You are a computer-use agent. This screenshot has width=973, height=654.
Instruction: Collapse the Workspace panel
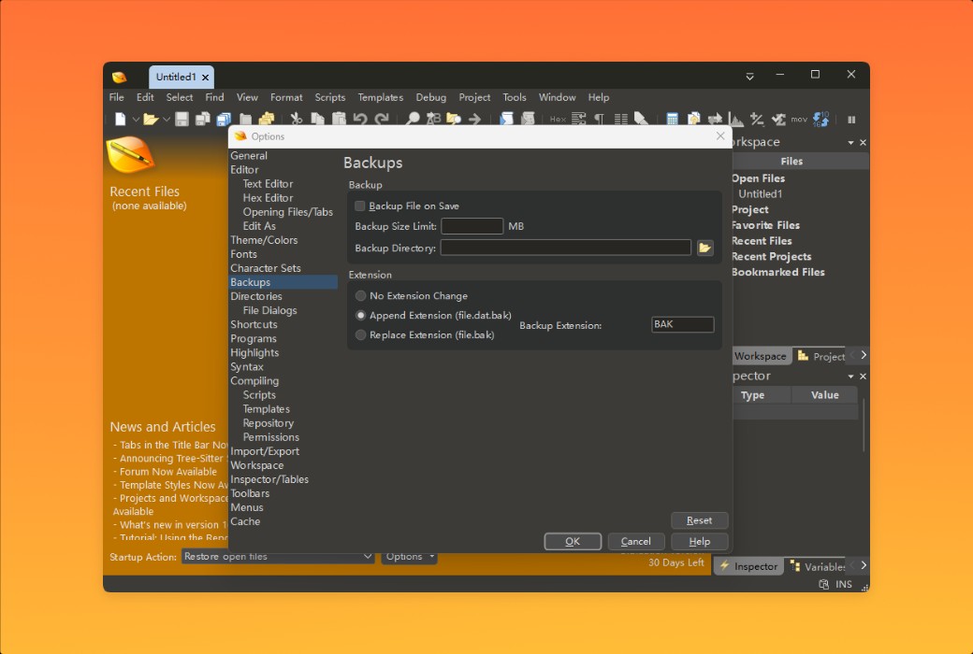click(852, 142)
